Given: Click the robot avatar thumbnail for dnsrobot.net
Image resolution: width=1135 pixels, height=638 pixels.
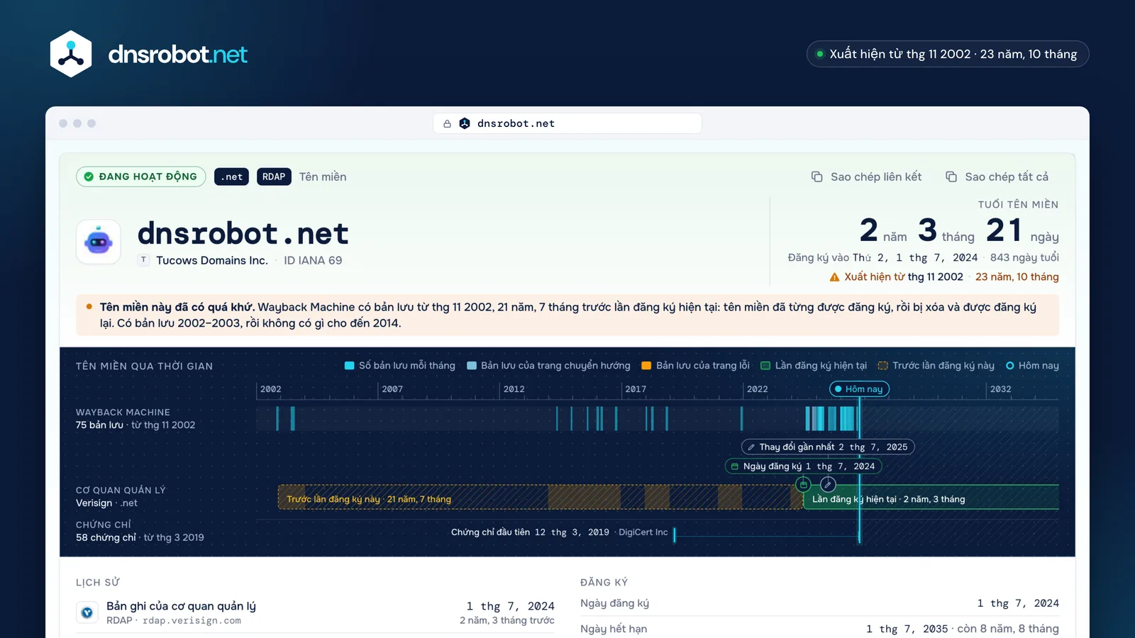Looking at the screenshot, I should pos(99,242).
